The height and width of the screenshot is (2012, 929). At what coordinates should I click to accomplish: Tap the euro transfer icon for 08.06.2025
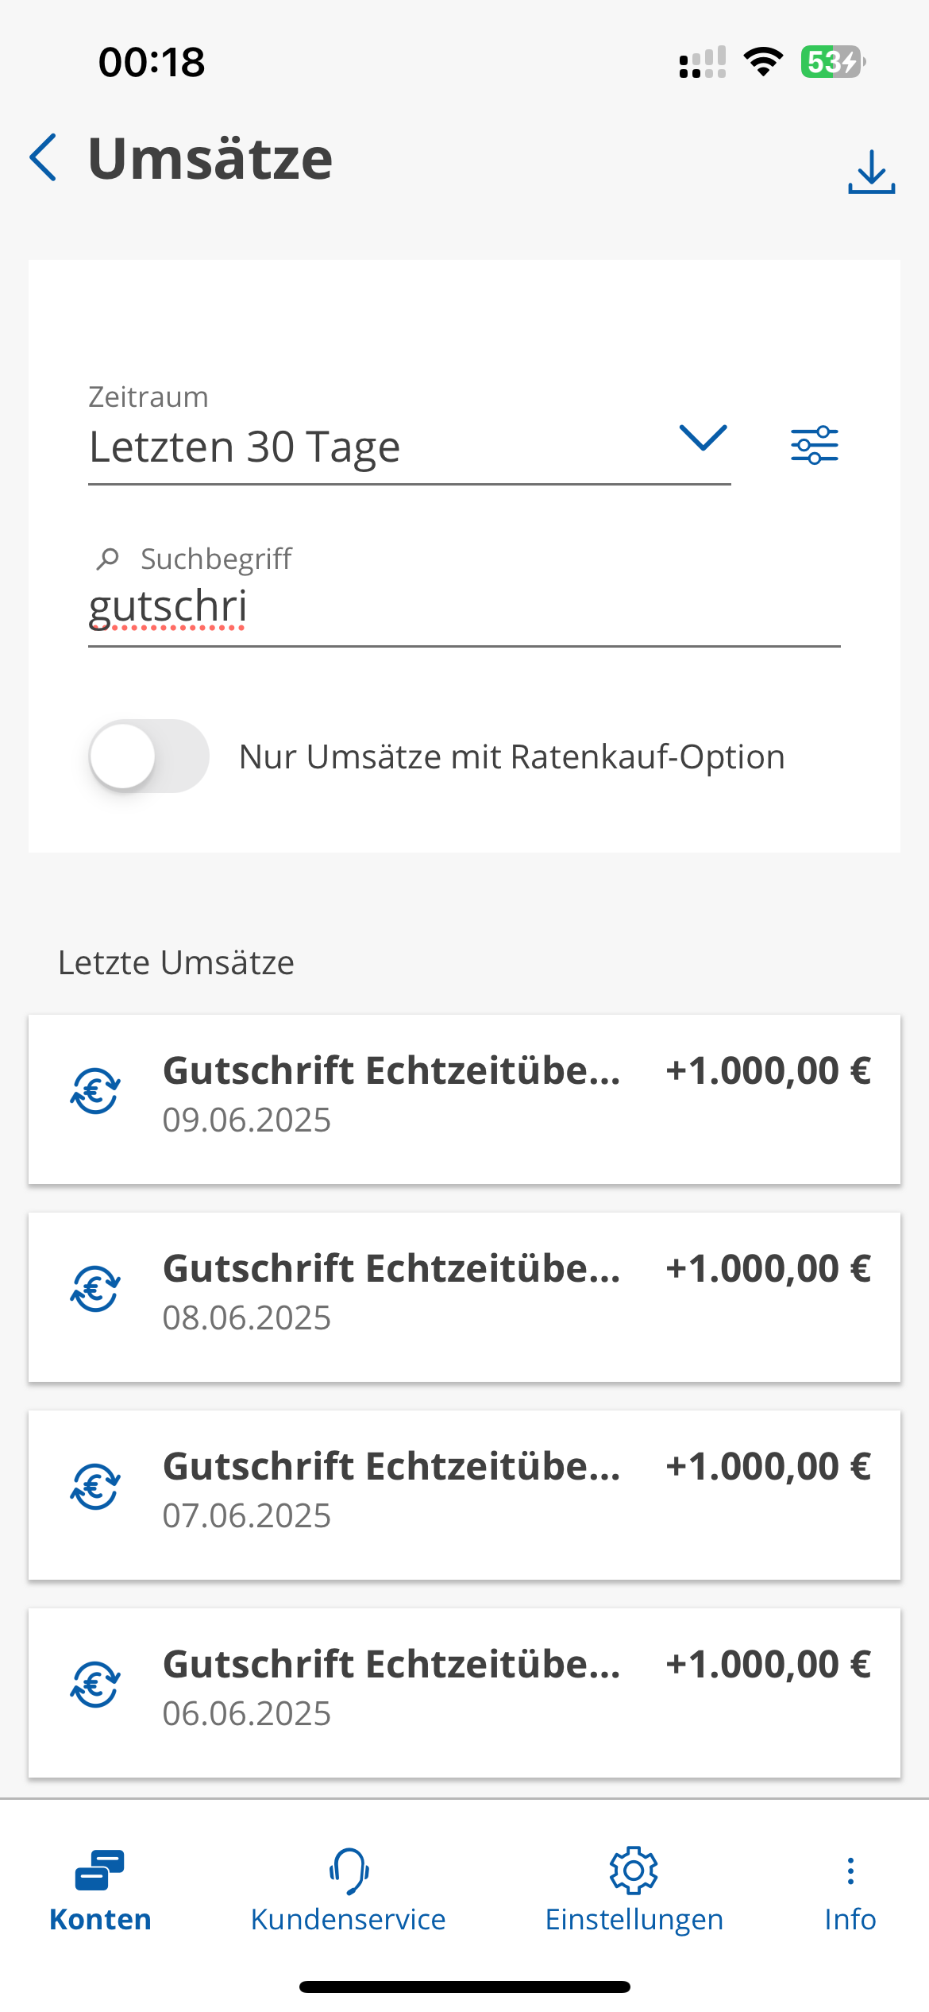pyautogui.click(x=95, y=1289)
